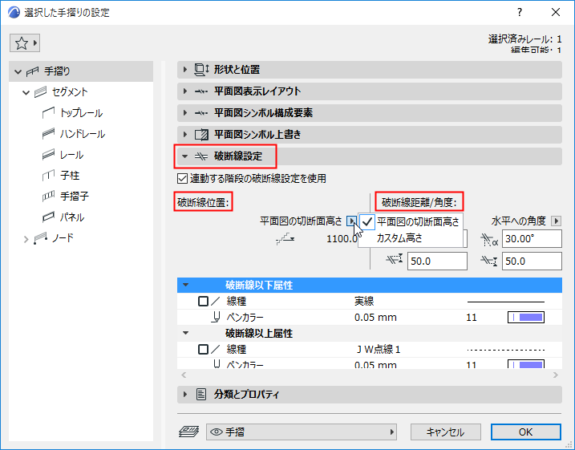575x450 pixels.
Task: Toggle the 線種 checkbox under 破断線以下属性
Action: (x=203, y=302)
